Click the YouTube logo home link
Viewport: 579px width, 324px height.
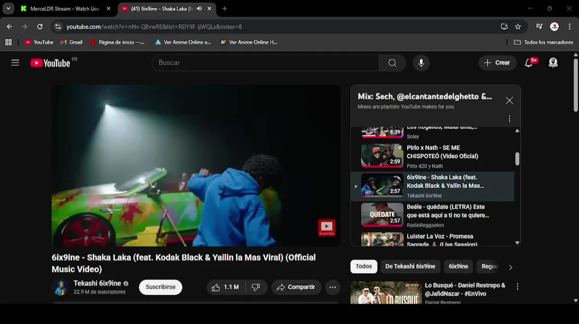[50, 63]
